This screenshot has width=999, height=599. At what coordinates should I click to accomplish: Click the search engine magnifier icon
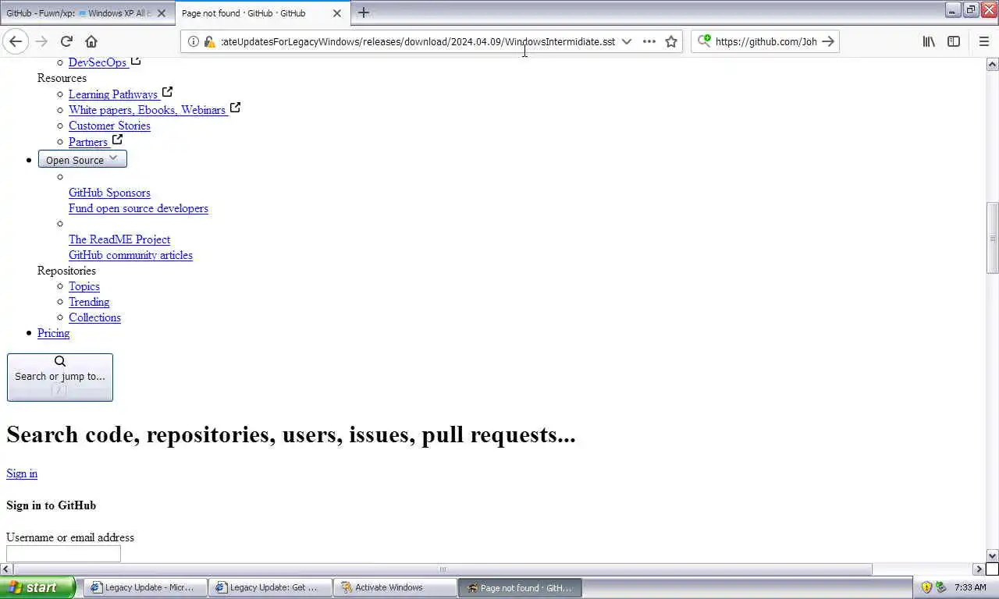coord(704,41)
